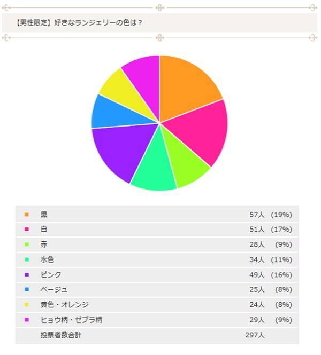Select the 水色 legend label
321x355 pixels.
48,260
